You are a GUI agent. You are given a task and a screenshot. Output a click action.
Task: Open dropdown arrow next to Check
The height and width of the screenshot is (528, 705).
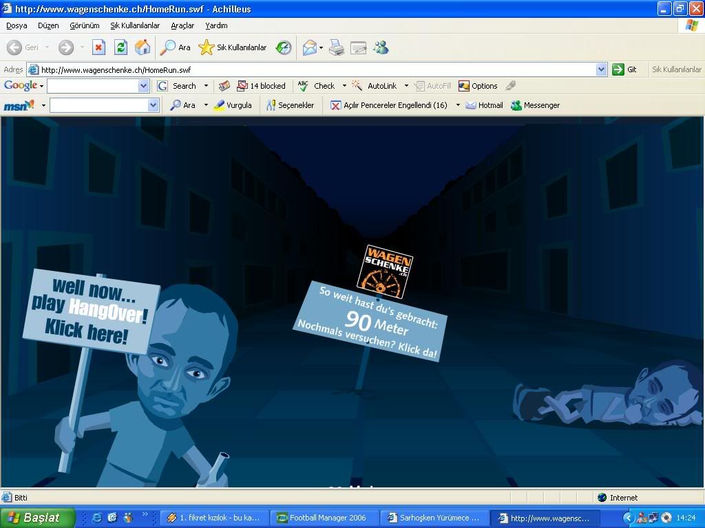pyautogui.click(x=344, y=86)
